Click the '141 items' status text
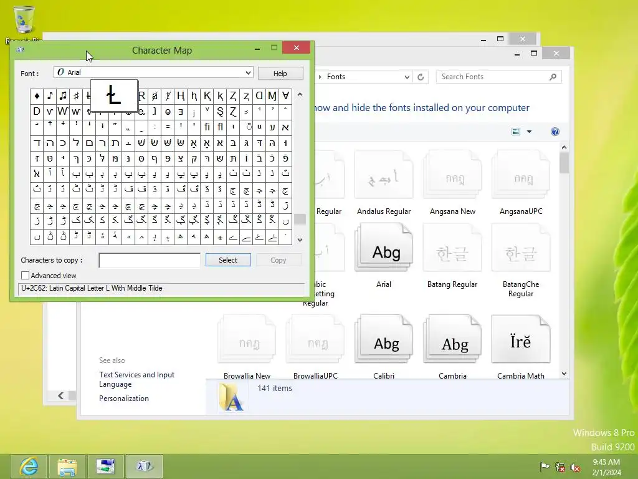Viewport: 638px width, 479px height. [275, 388]
